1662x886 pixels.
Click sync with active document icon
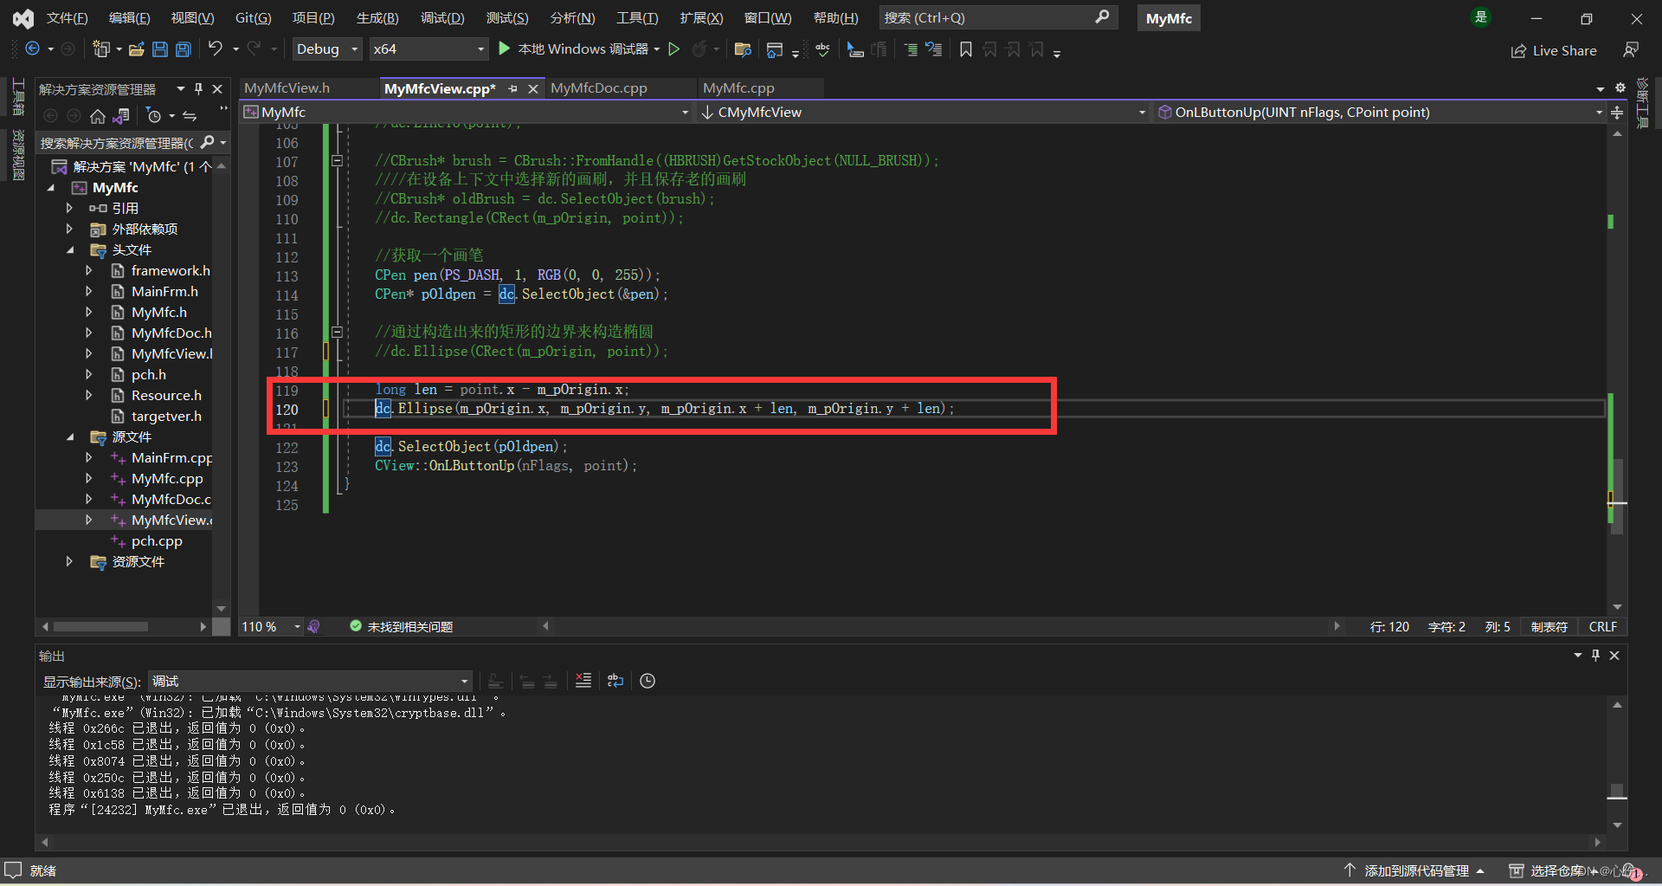(190, 116)
